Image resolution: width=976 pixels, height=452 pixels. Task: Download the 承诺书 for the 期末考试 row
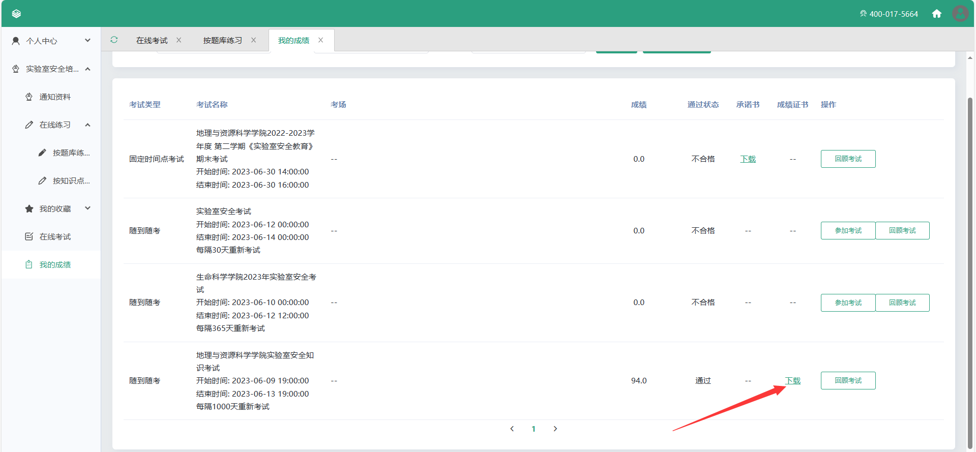coord(748,159)
